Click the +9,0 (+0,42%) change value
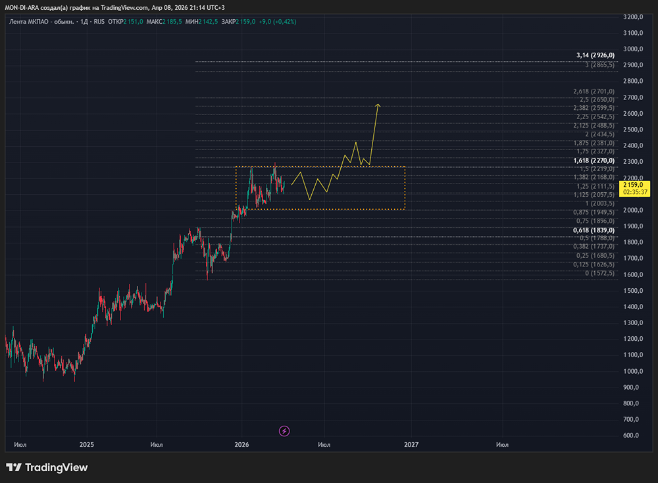The width and height of the screenshot is (658, 483). pyautogui.click(x=278, y=22)
